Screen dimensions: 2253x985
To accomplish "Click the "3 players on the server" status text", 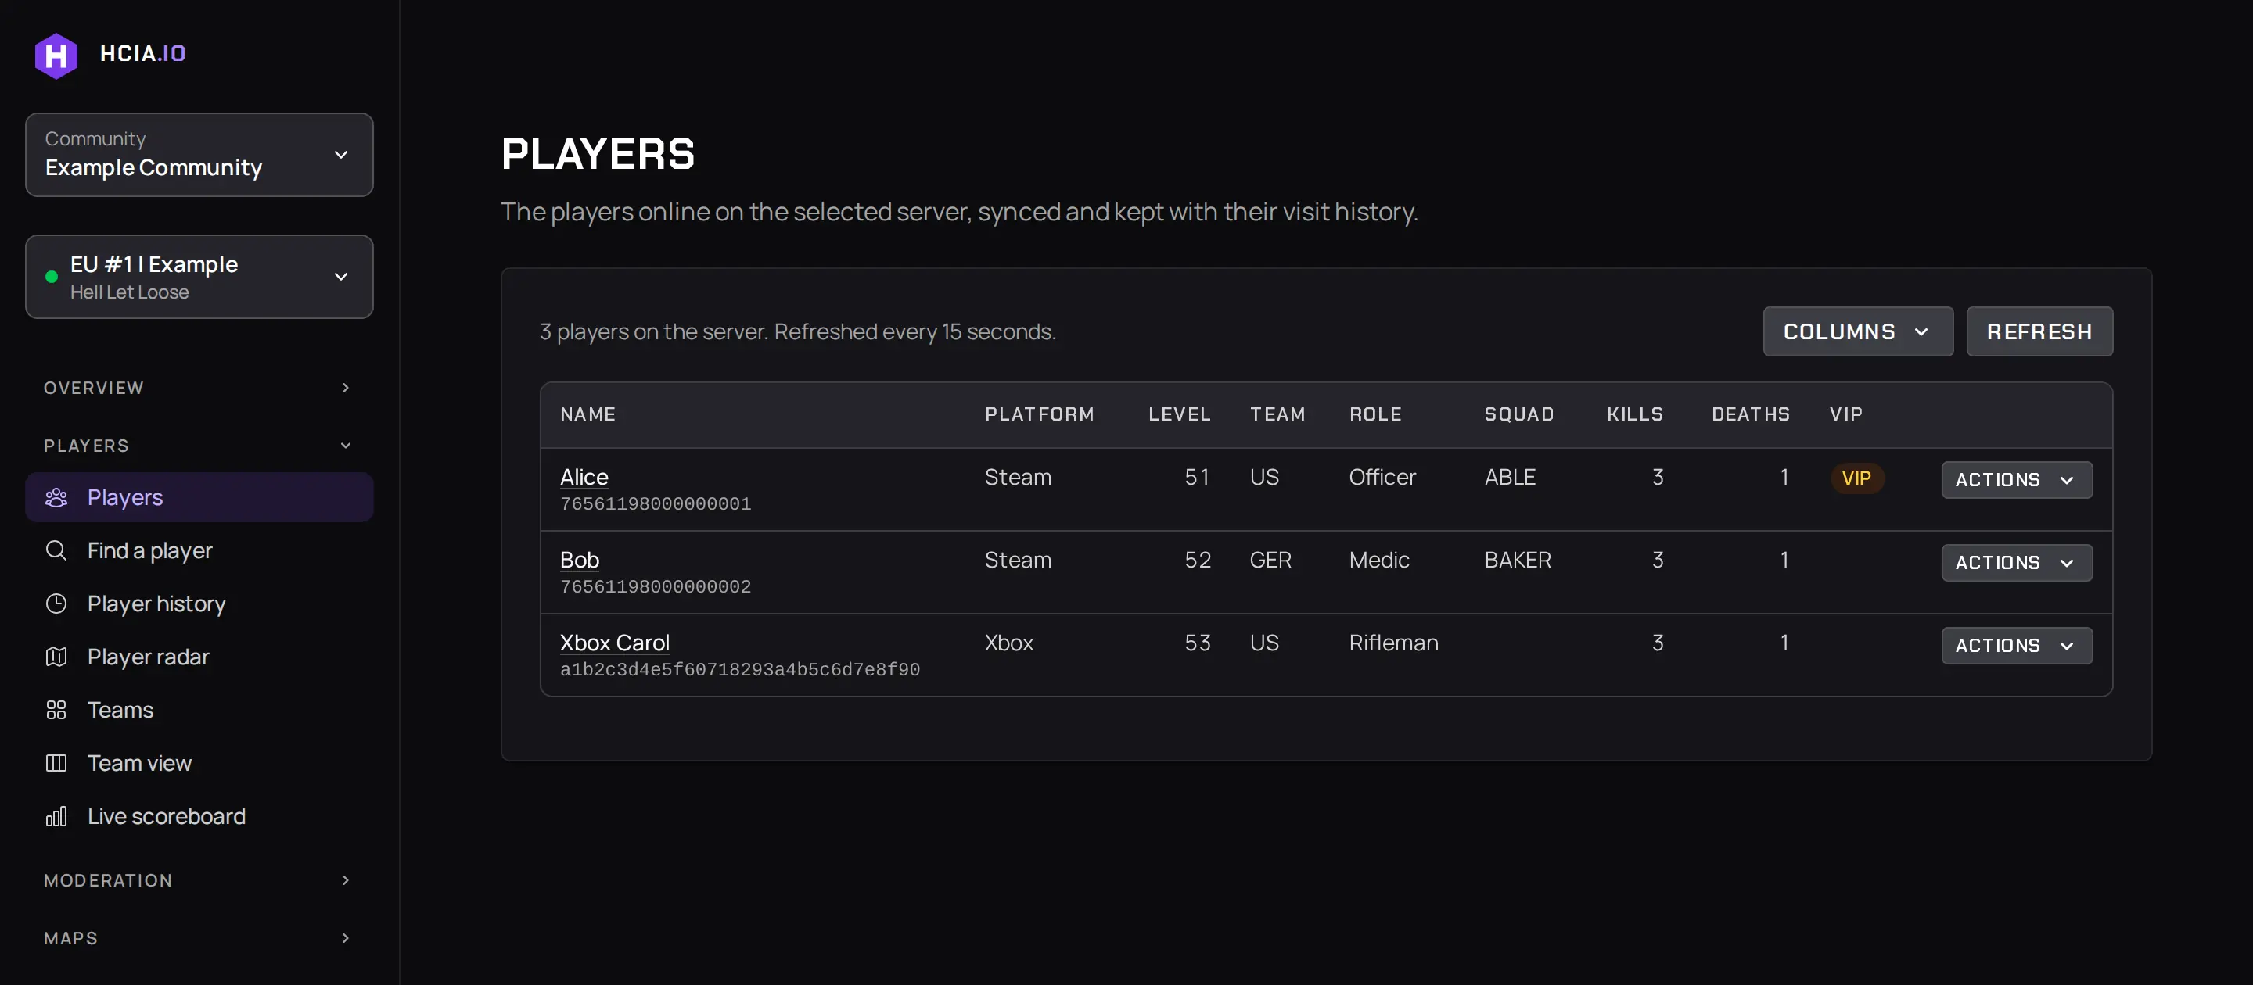I will [798, 332].
